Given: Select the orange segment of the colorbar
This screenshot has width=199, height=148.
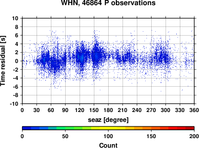Looking at the screenshot, I should coord(147,128).
